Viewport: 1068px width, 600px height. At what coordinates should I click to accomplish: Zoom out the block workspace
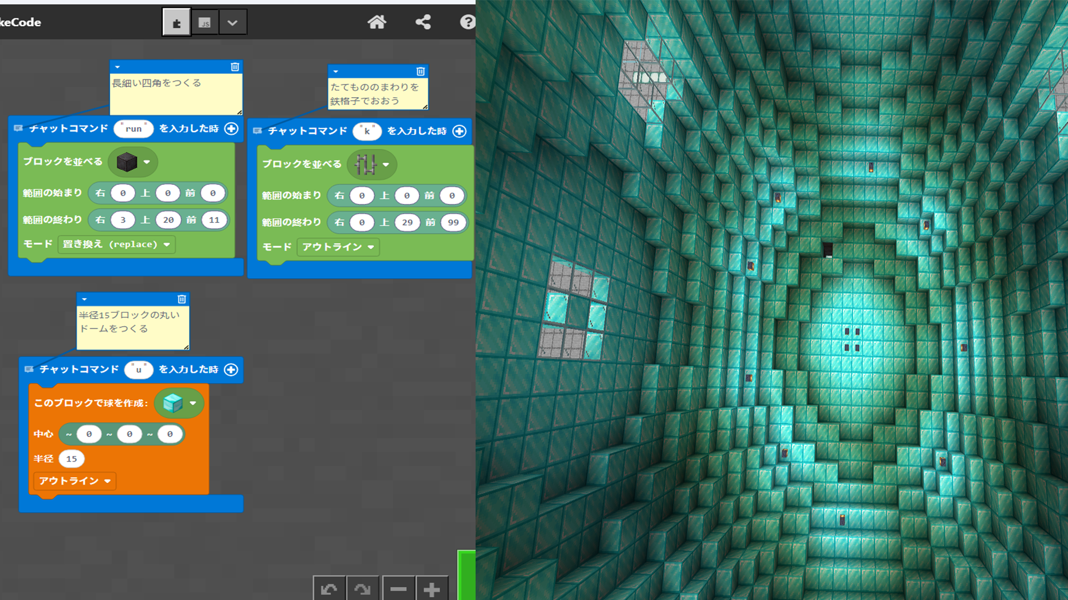[398, 589]
